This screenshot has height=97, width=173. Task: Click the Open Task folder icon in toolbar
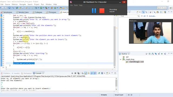point(64,8)
